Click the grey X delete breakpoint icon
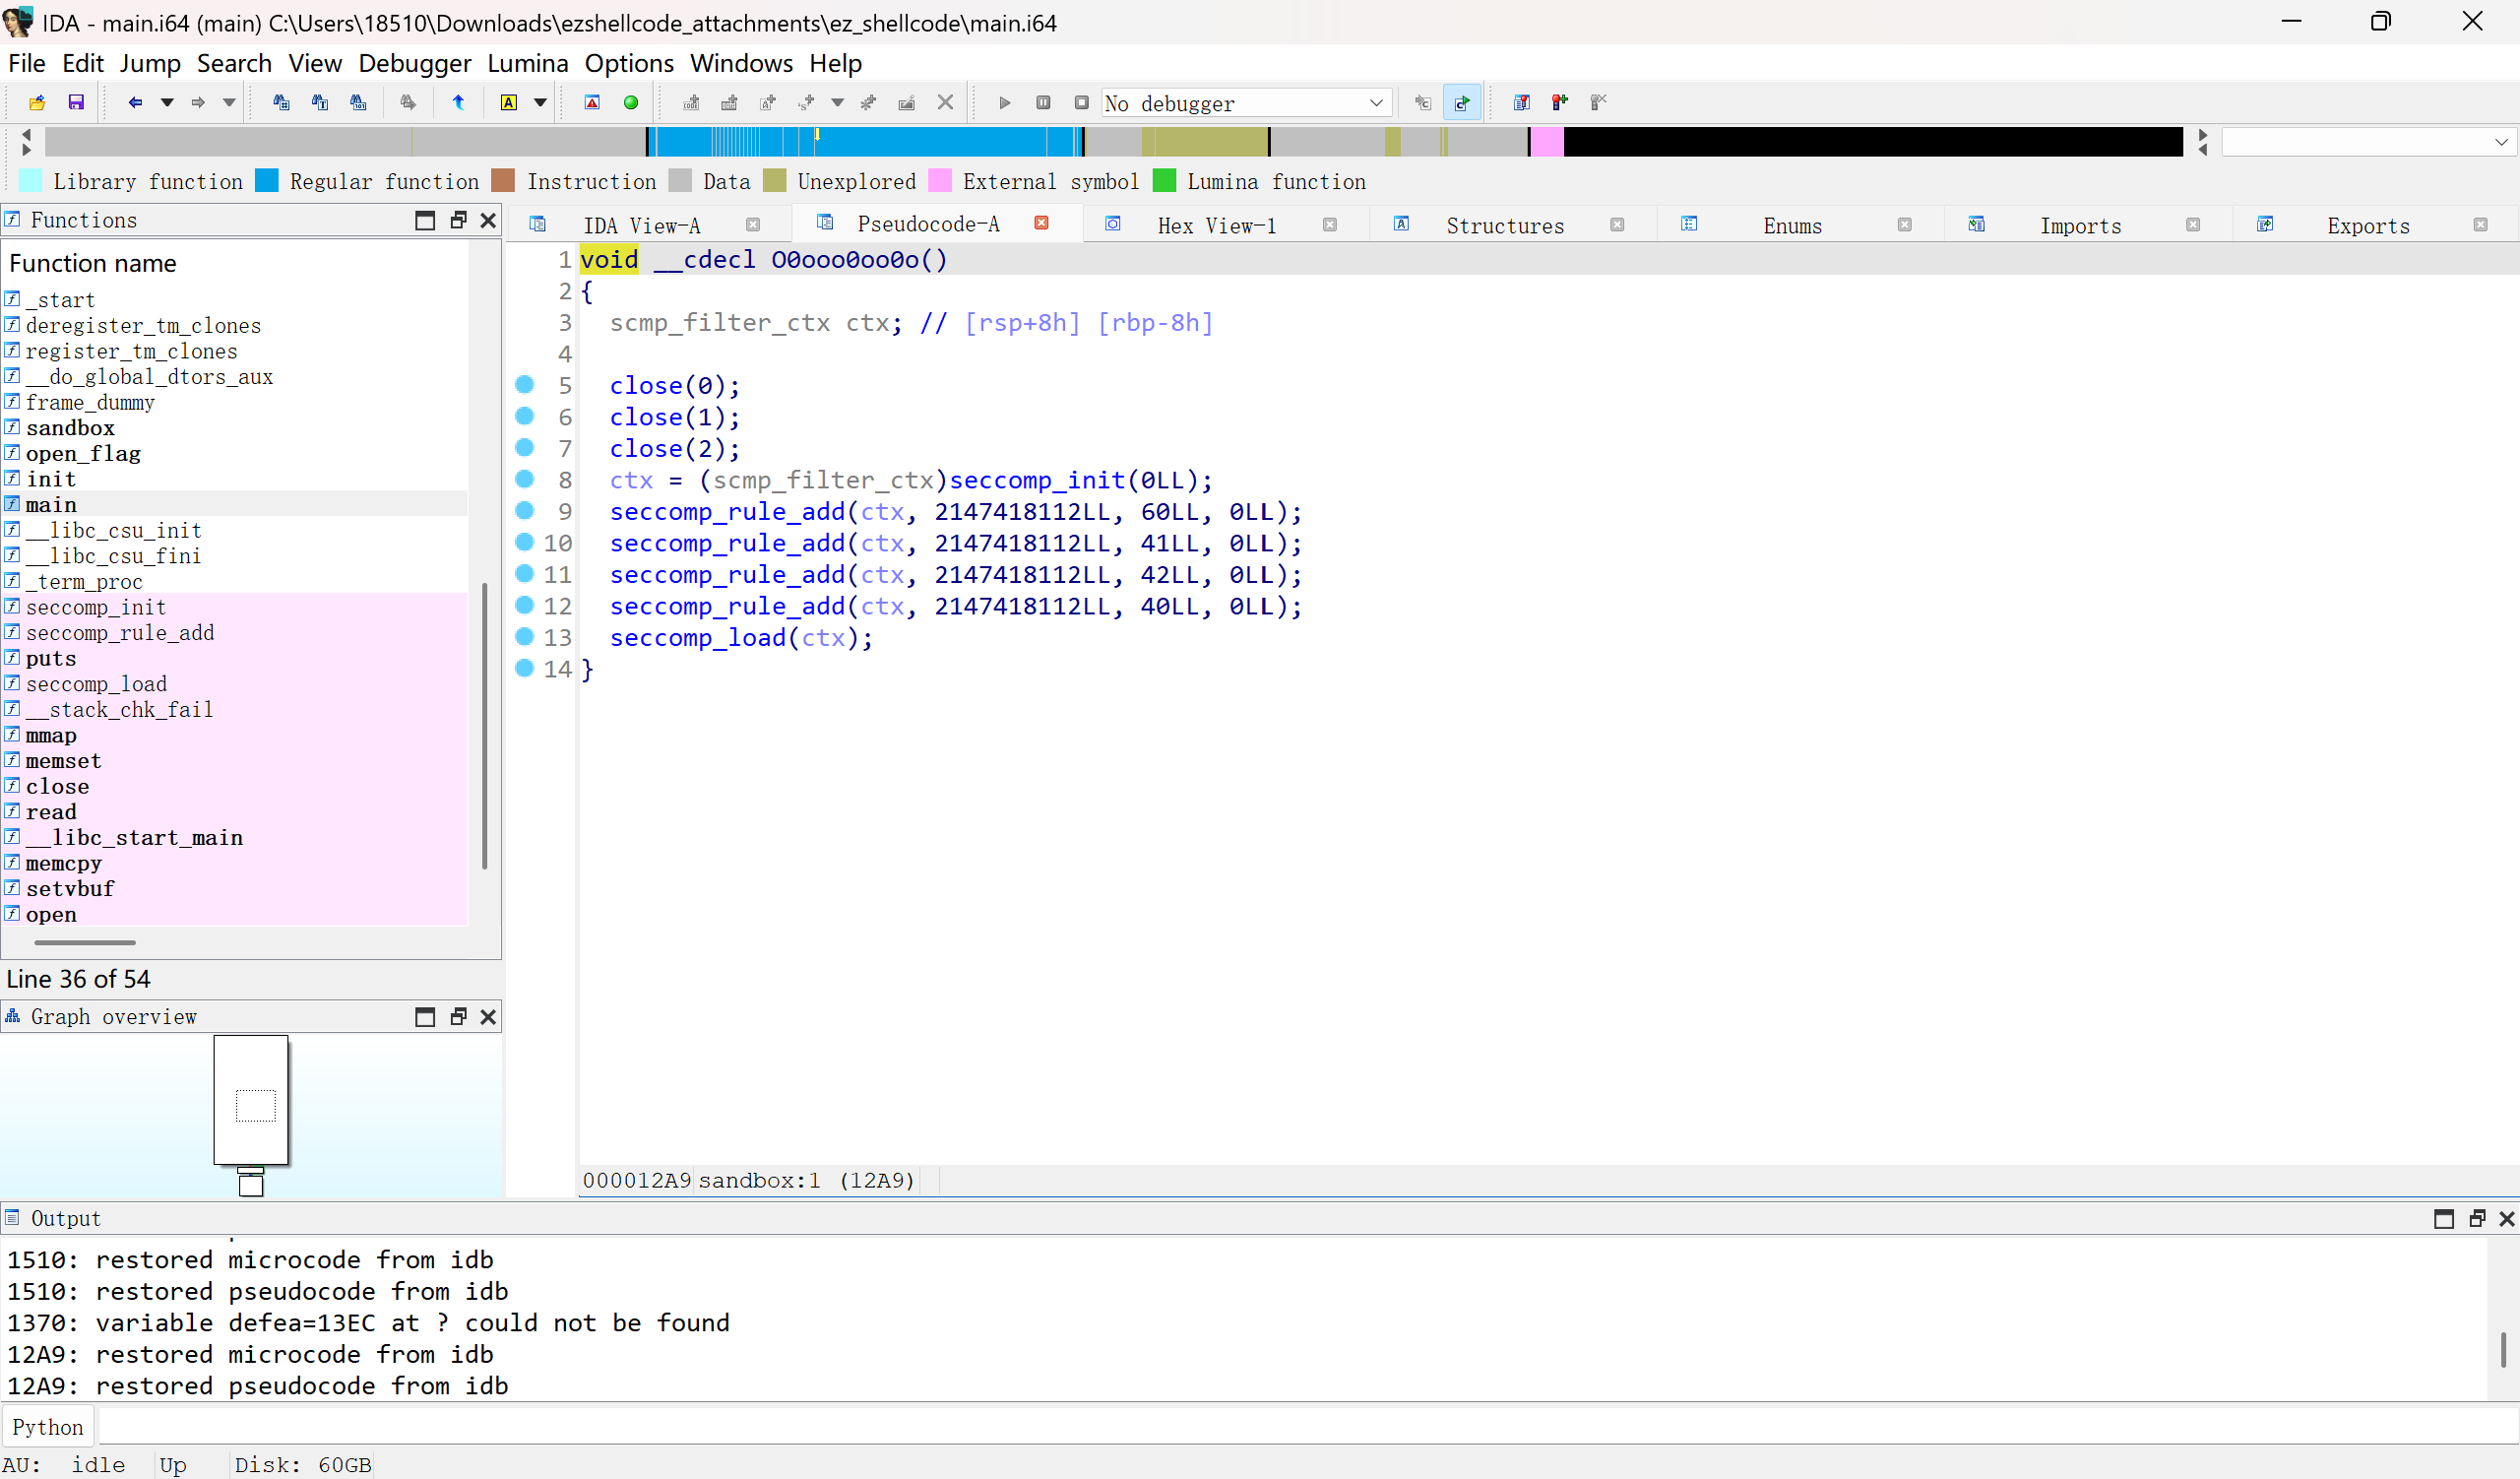The width and height of the screenshot is (2520, 1479). (x=945, y=102)
